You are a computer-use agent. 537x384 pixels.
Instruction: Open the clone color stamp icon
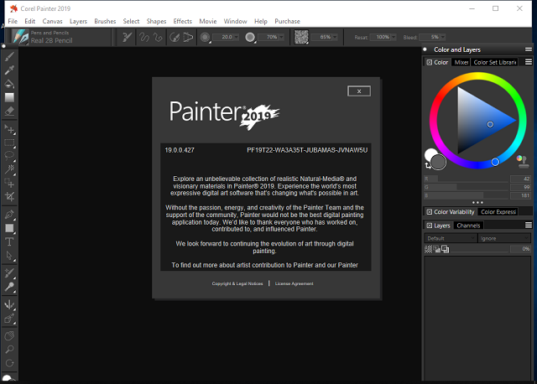[x=522, y=162]
